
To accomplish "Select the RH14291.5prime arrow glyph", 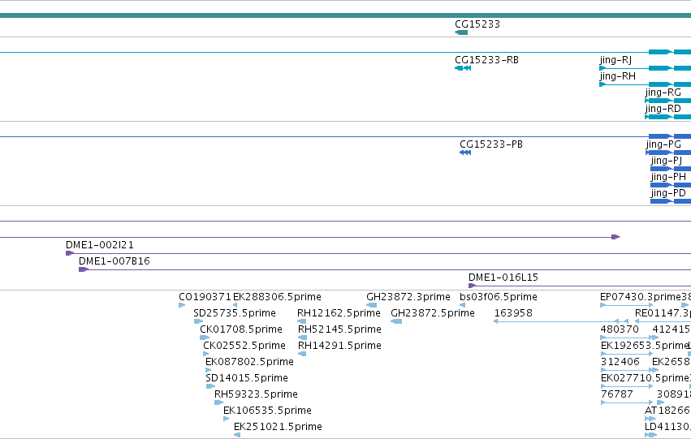I will tap(302, 354).
